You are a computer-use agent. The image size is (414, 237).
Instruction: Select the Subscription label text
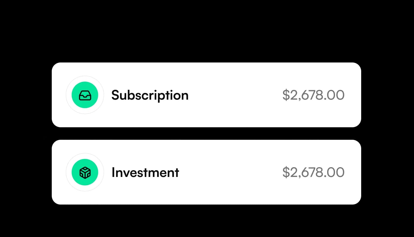[x=150, y=95]
